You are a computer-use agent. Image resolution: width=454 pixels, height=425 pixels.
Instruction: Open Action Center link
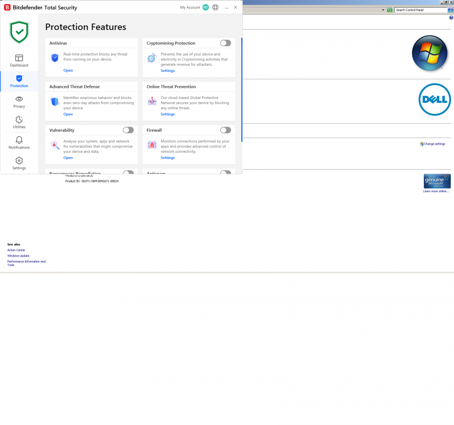pyautogui.click(x=16, y=250)
